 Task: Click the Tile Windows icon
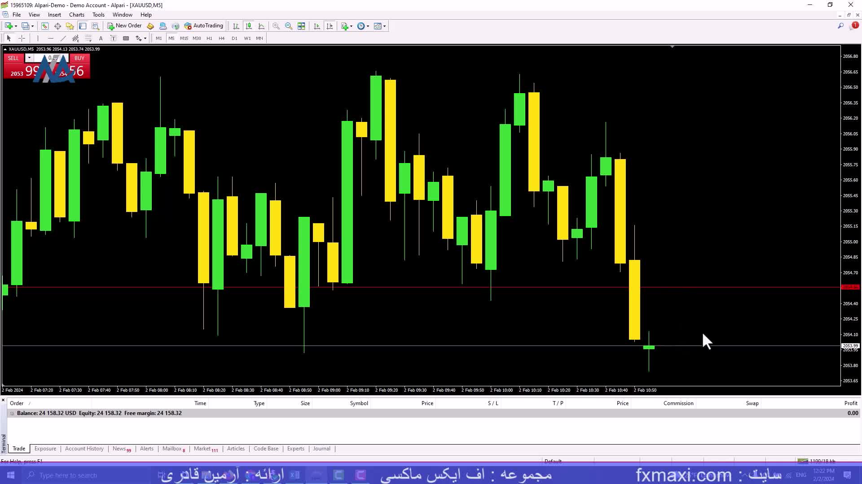tap(301, 26)
